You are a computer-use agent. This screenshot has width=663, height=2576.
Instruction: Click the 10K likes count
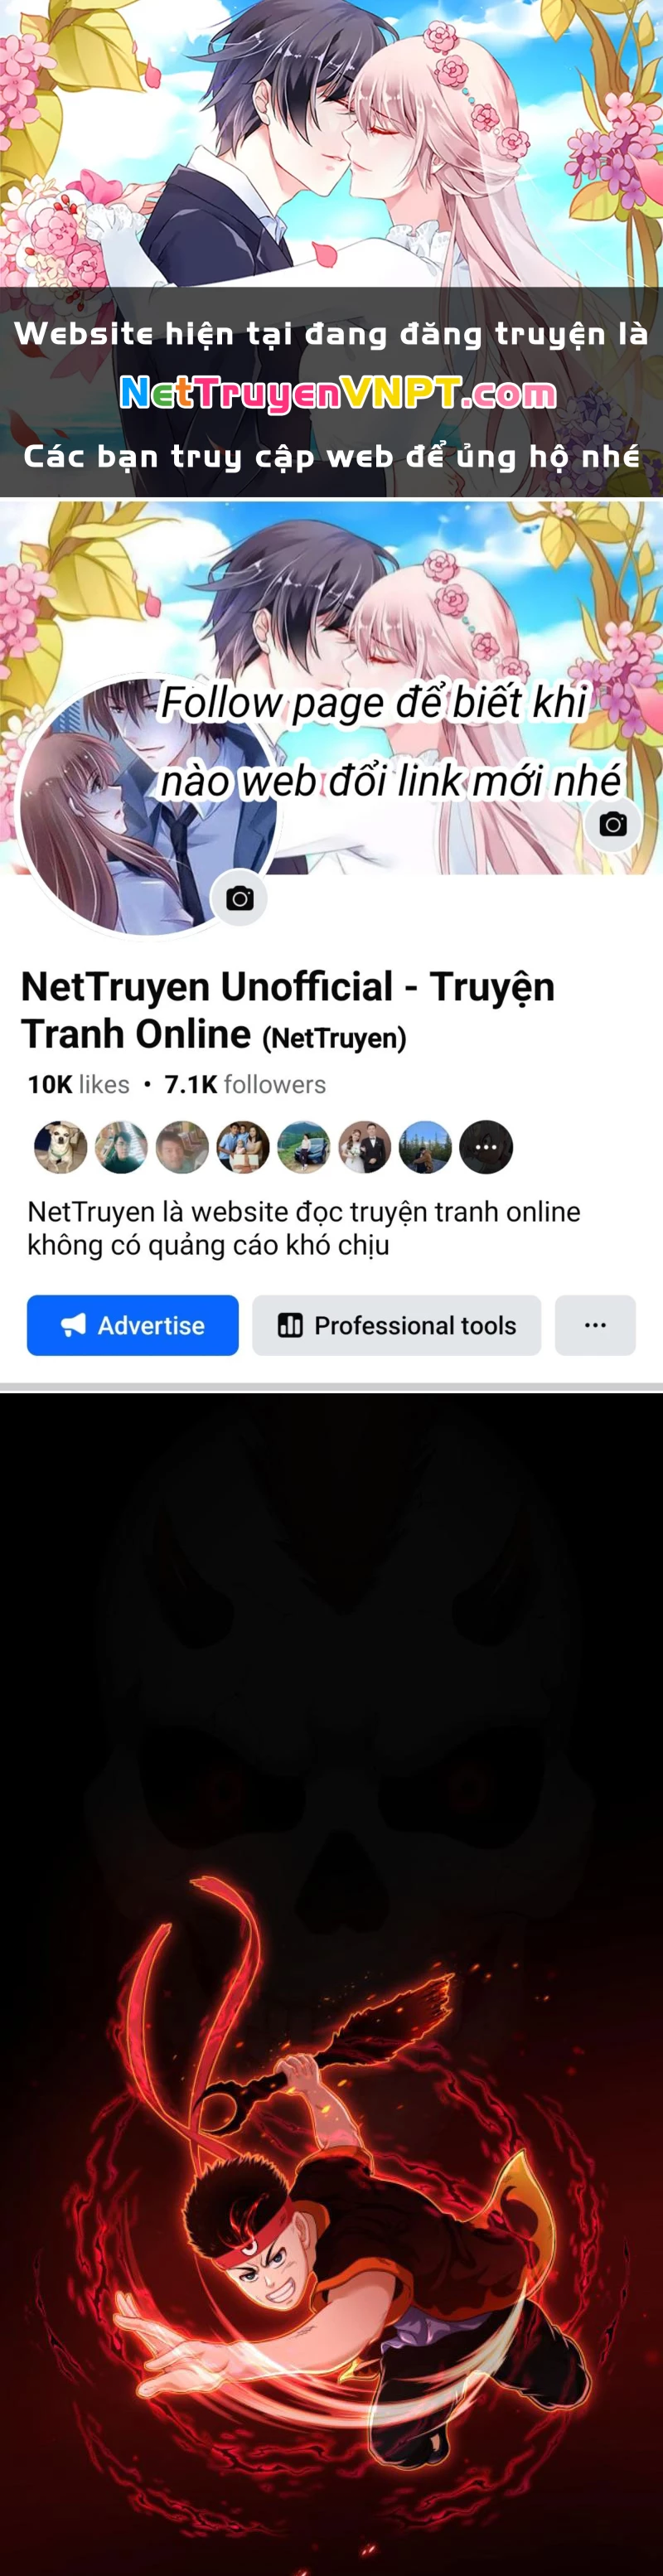point(78,1084)
